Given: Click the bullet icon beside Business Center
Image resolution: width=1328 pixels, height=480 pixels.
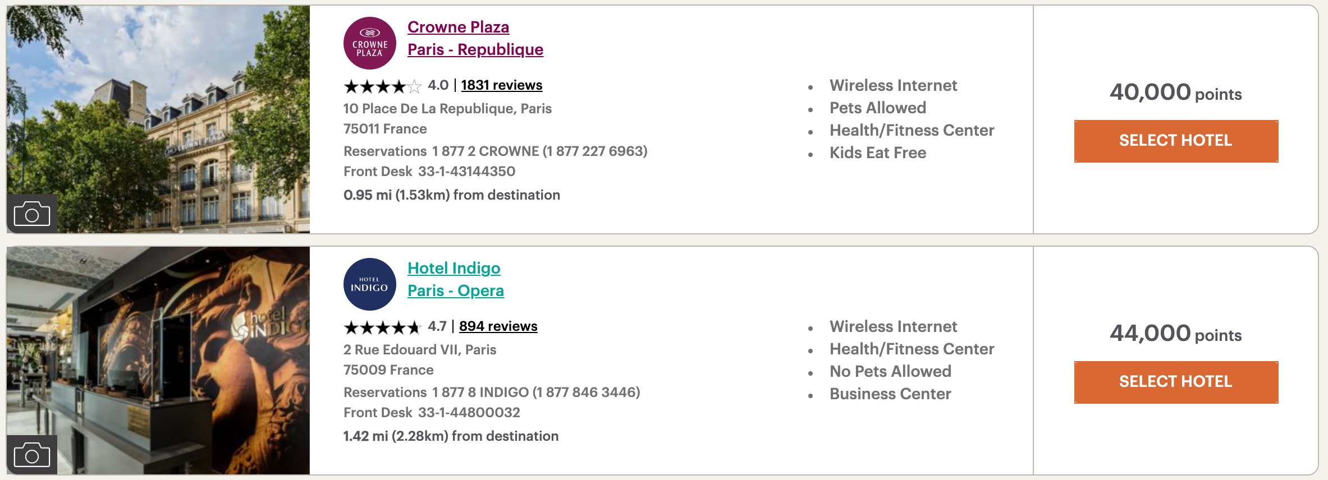Looking at the screenshot, I should [x=810, y=395].
